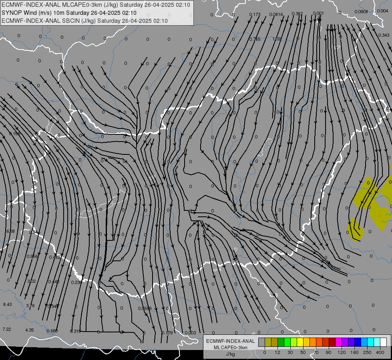392x360 pixels.
Task: Click the magenta legend swatch
Action: point(339,342)
